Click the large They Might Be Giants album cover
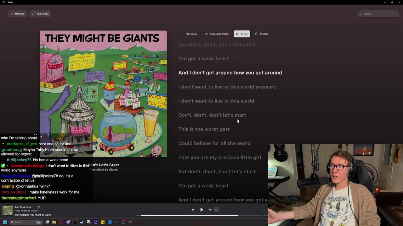 click(x=103, y=94)
